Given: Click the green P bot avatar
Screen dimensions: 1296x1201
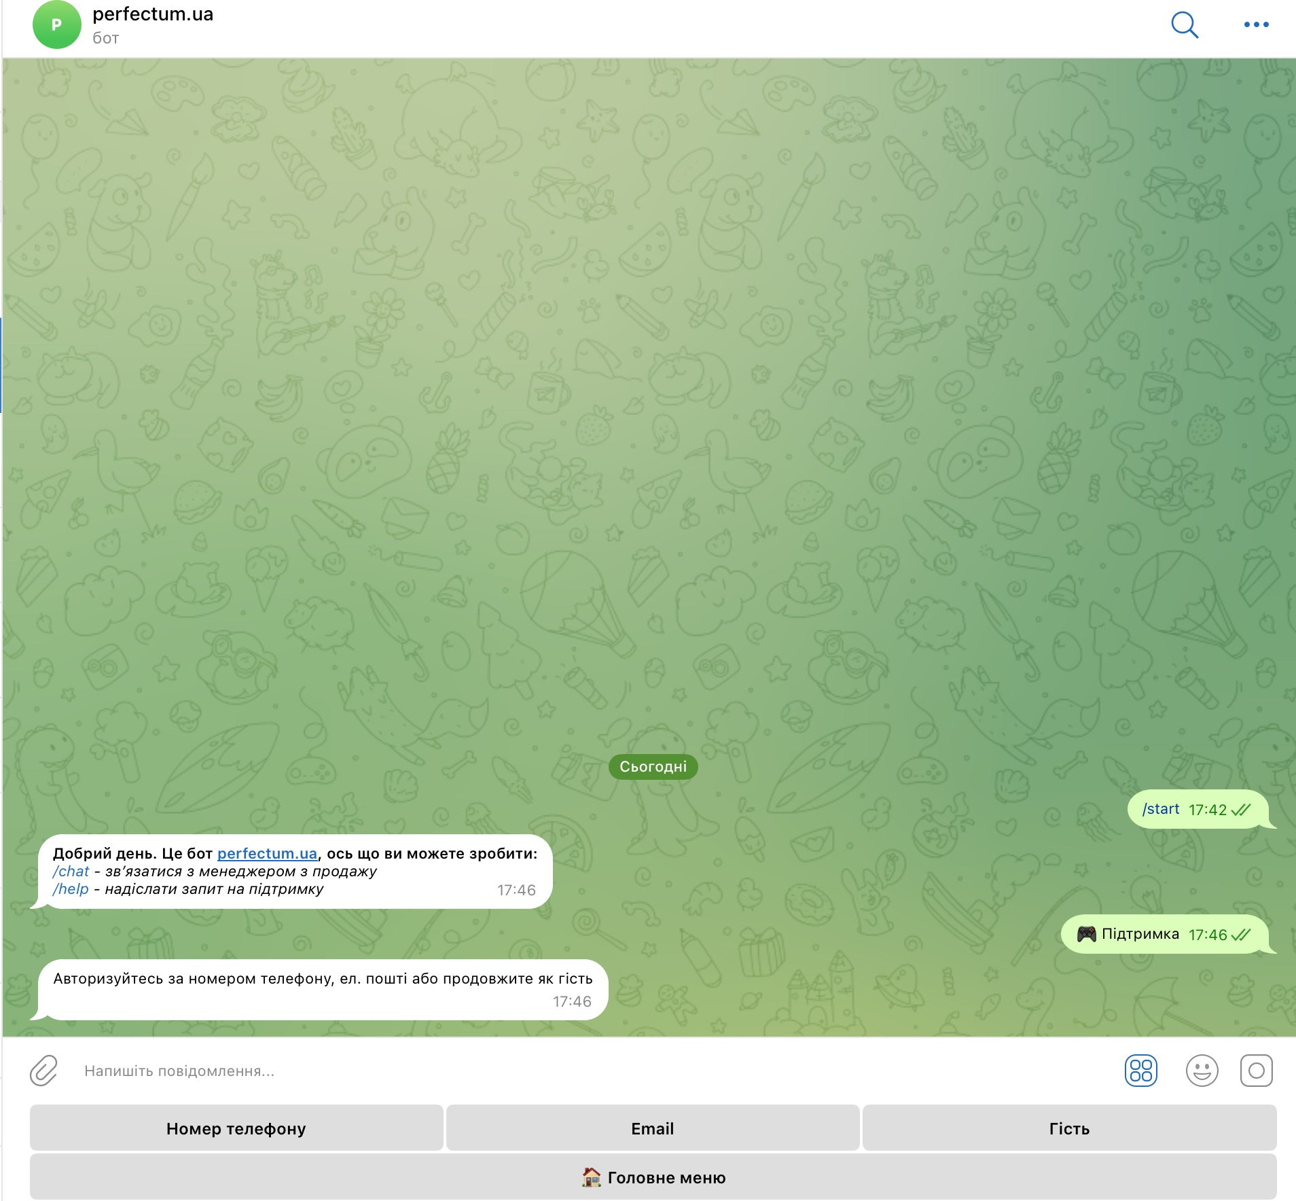Looking at the screenshot, I should tap(57, 24).
